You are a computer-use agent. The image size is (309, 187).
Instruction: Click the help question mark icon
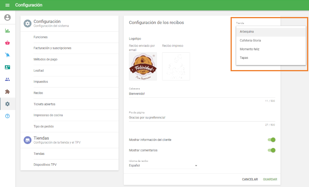coord(7,116)
